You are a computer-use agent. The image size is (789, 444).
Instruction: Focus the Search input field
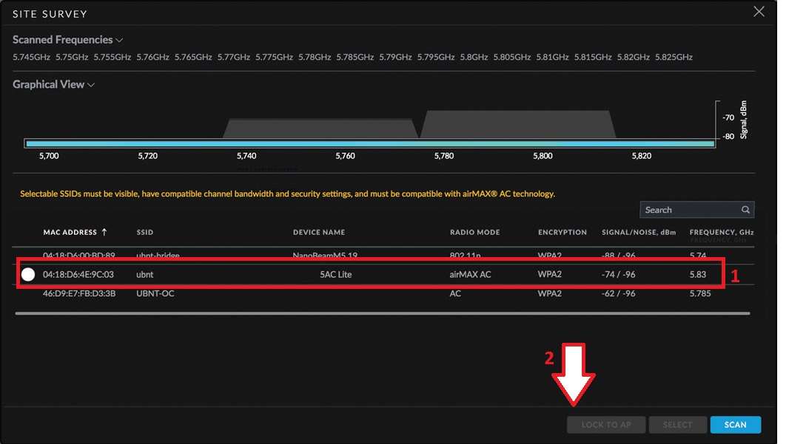pyautogui.click(x=688, y=210)
